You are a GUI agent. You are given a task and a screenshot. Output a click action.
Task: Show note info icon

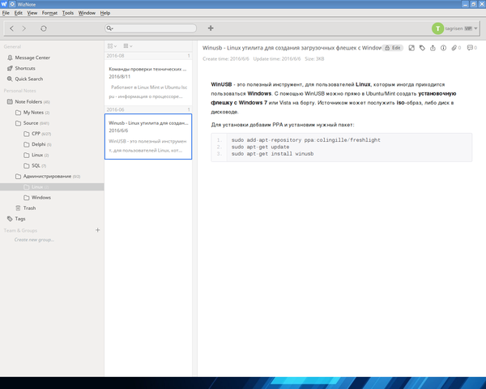point(443,48)
